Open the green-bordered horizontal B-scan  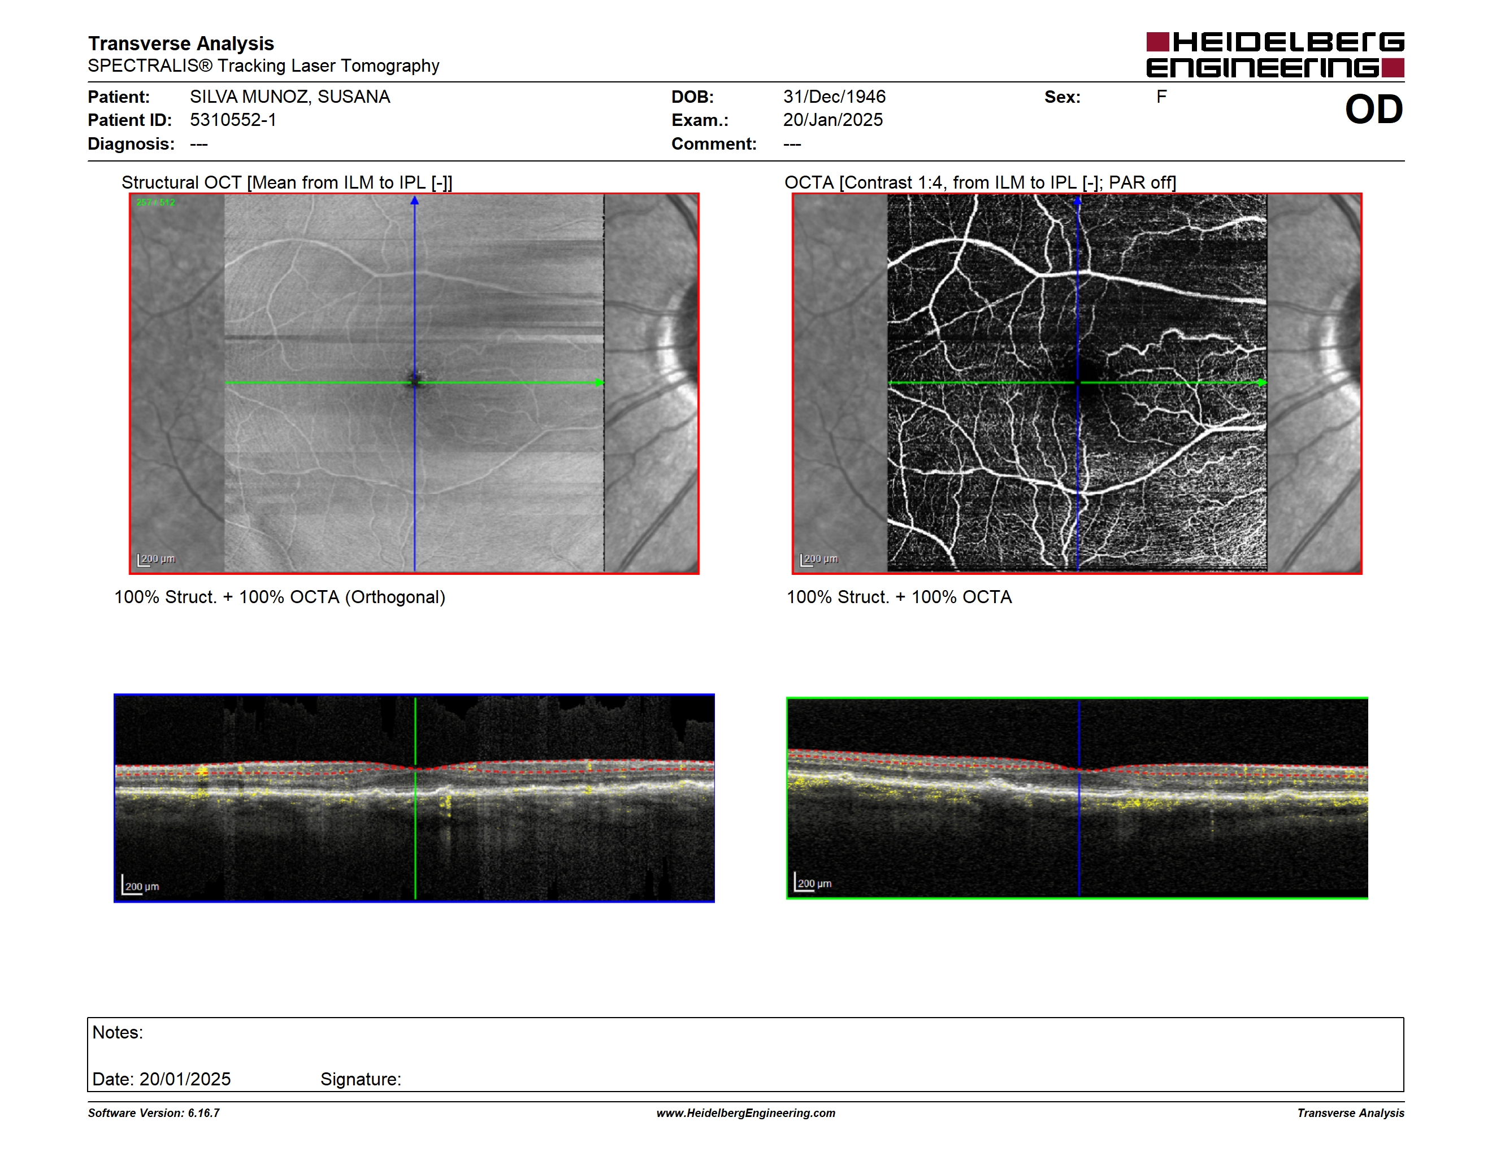pyautogui.click(x=1077, y=798)
